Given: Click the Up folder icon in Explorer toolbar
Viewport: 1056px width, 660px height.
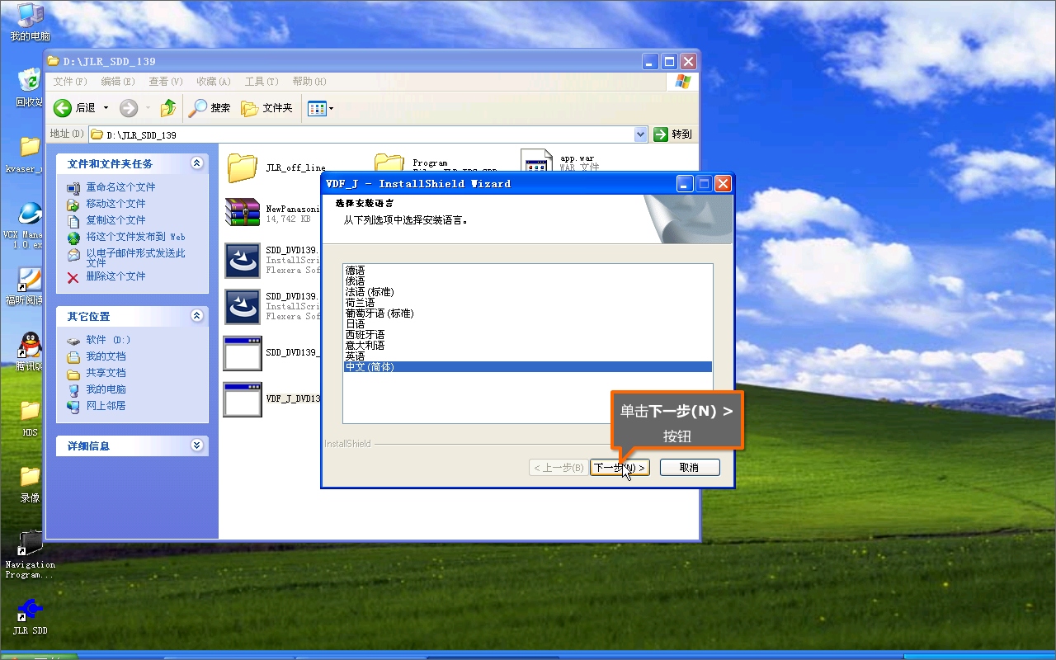Looking at the screenshot, I should (168, 108).
